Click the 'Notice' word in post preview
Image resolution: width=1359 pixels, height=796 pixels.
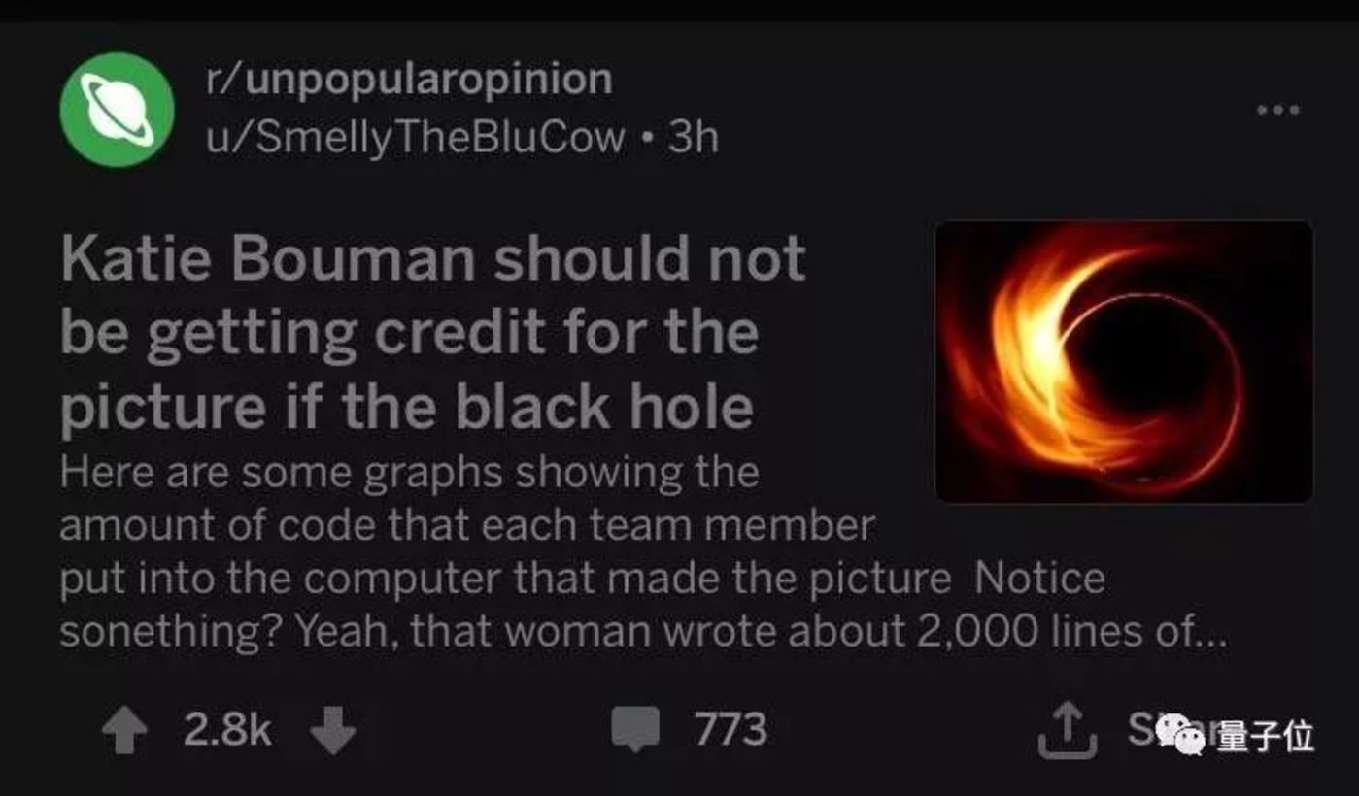coord(1039,579)
